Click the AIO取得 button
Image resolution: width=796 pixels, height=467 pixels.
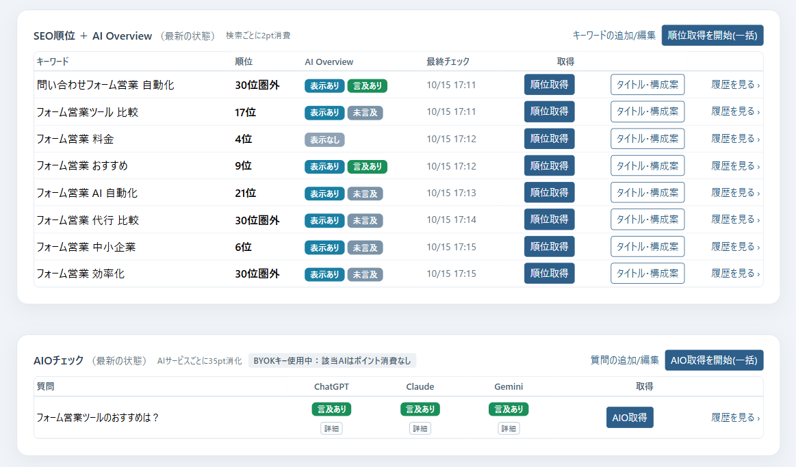(x=630, y=418)
